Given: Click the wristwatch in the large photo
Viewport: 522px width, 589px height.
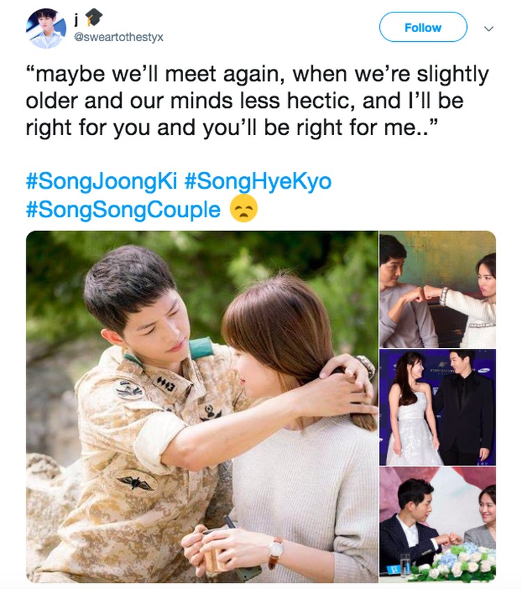Looking at the screenshot, I should tap(276, 552).
